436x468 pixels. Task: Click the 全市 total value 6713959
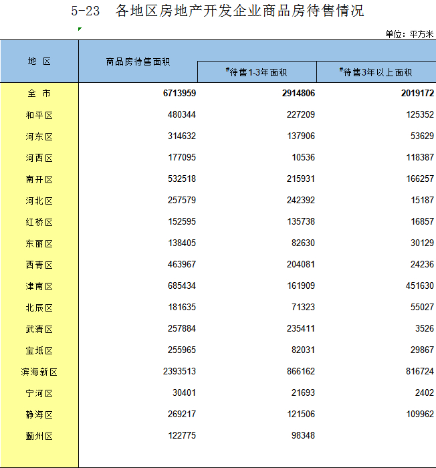tap(179, 93)
